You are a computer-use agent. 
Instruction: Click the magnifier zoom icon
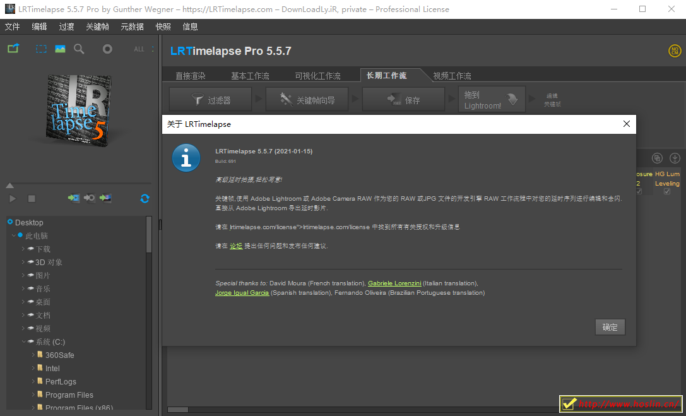(79, 49)
